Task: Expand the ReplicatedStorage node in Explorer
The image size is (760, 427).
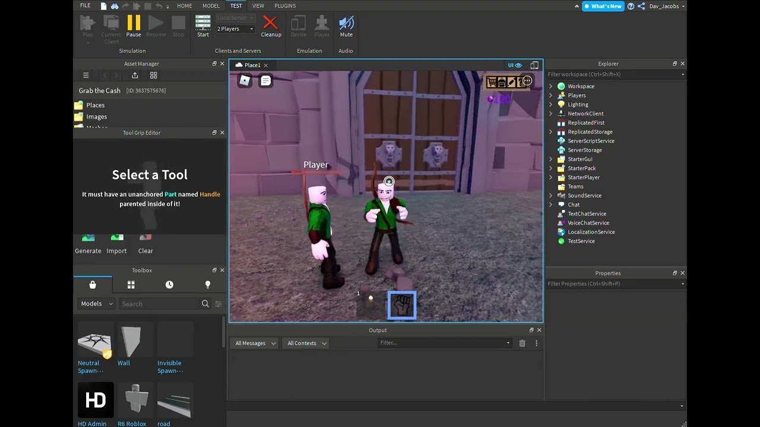Action: click(x=550, y=132)
